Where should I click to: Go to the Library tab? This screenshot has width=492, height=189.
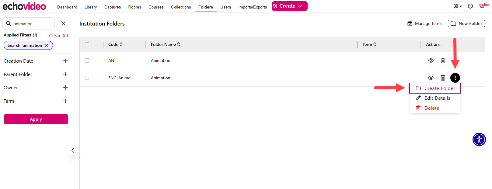(91, 7)
